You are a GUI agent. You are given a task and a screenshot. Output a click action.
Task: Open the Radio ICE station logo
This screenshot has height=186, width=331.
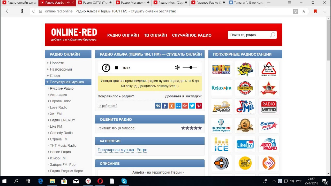(x=221, y=144)
